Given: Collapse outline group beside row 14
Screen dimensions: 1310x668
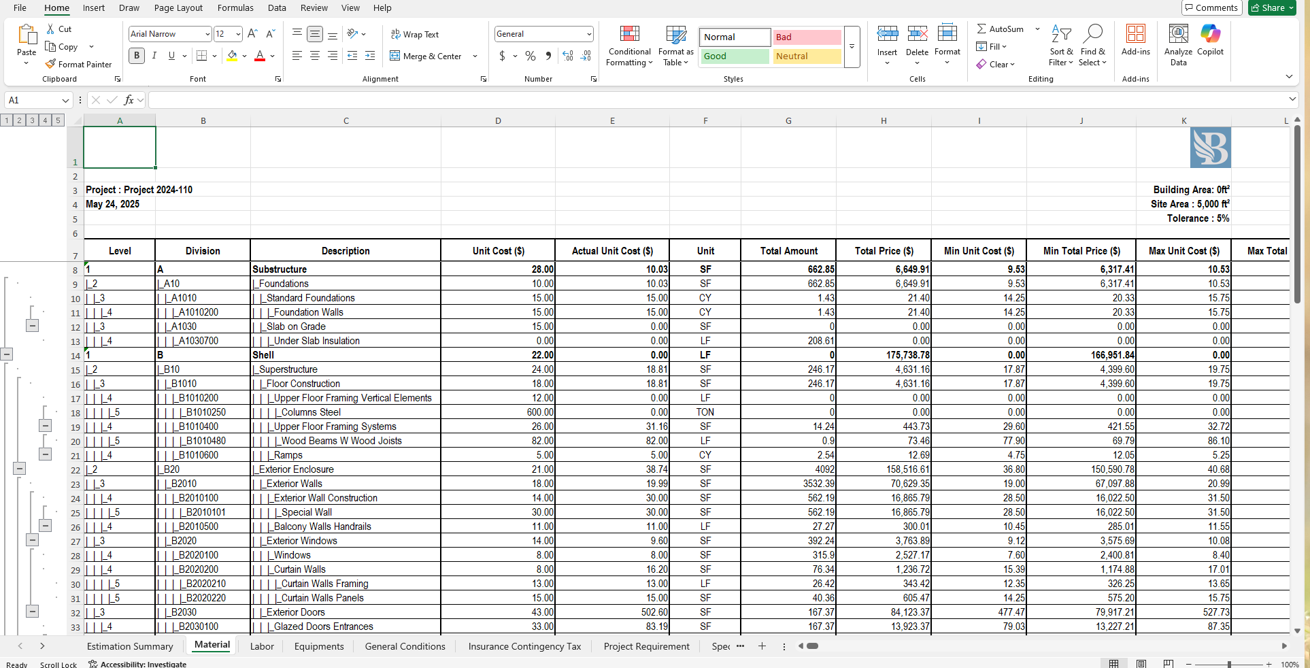Looking at the screenshot, I should point(6,354).
